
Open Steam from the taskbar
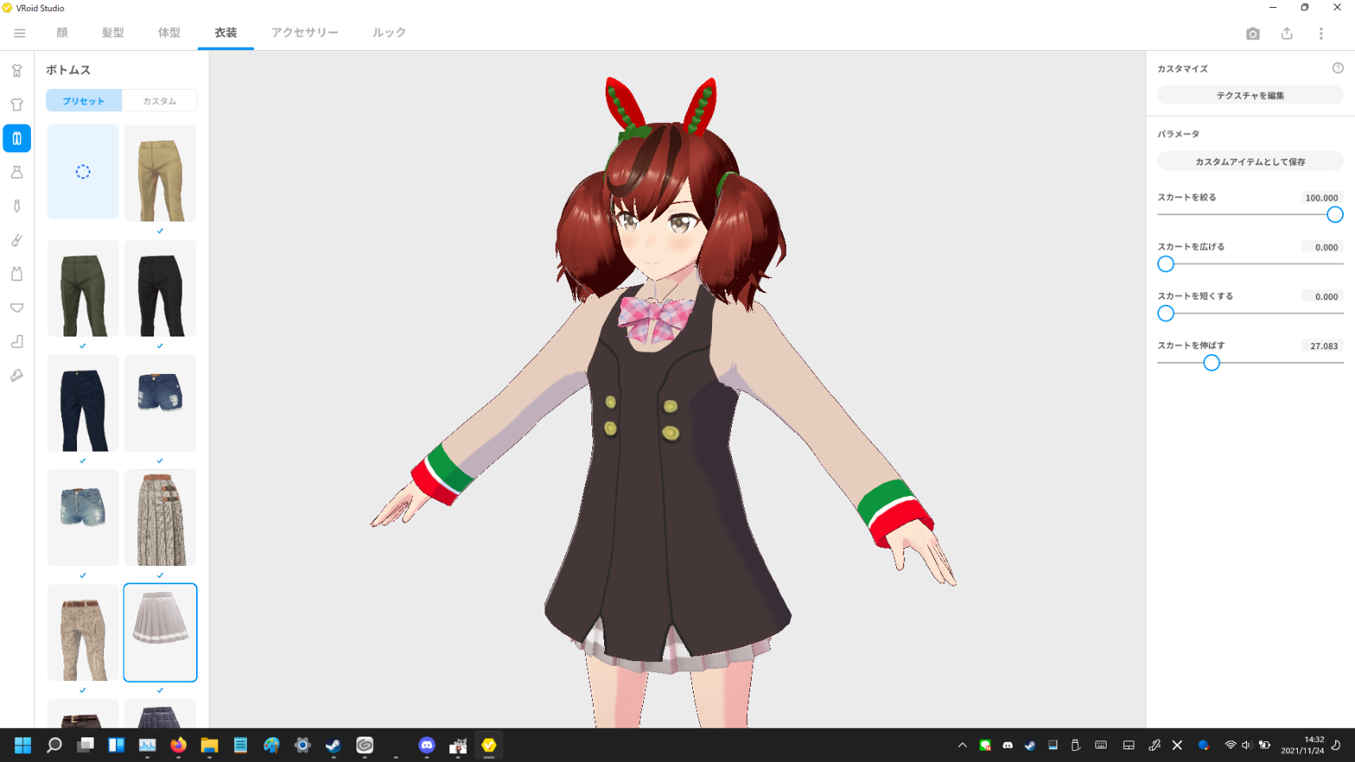[x=333, y=745]
